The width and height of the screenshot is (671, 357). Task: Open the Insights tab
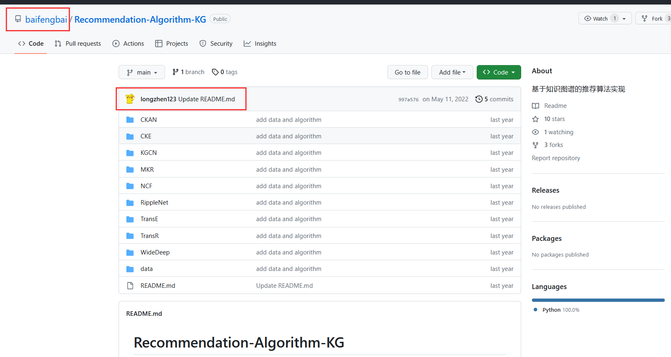[260, 44]
